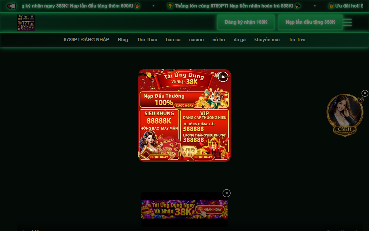Open 6789PT ĐĂNG NHẬP menu item
Viewport: 369px width, 231px height.
86,40
